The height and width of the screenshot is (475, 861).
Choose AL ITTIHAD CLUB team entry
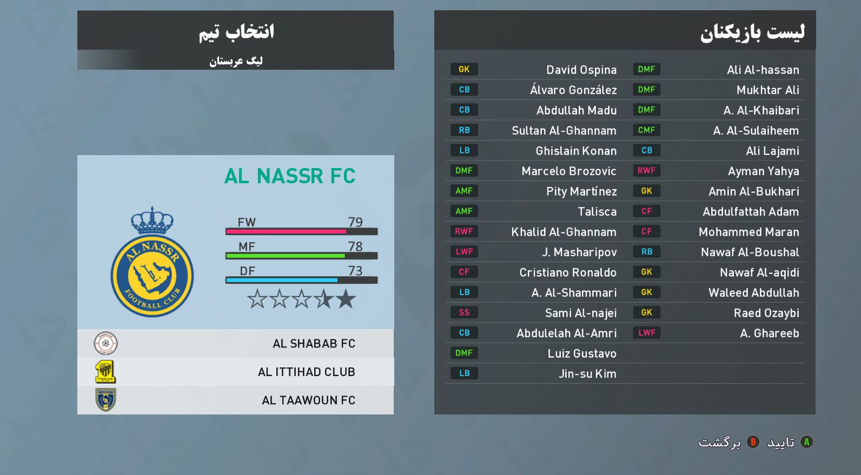306,372
